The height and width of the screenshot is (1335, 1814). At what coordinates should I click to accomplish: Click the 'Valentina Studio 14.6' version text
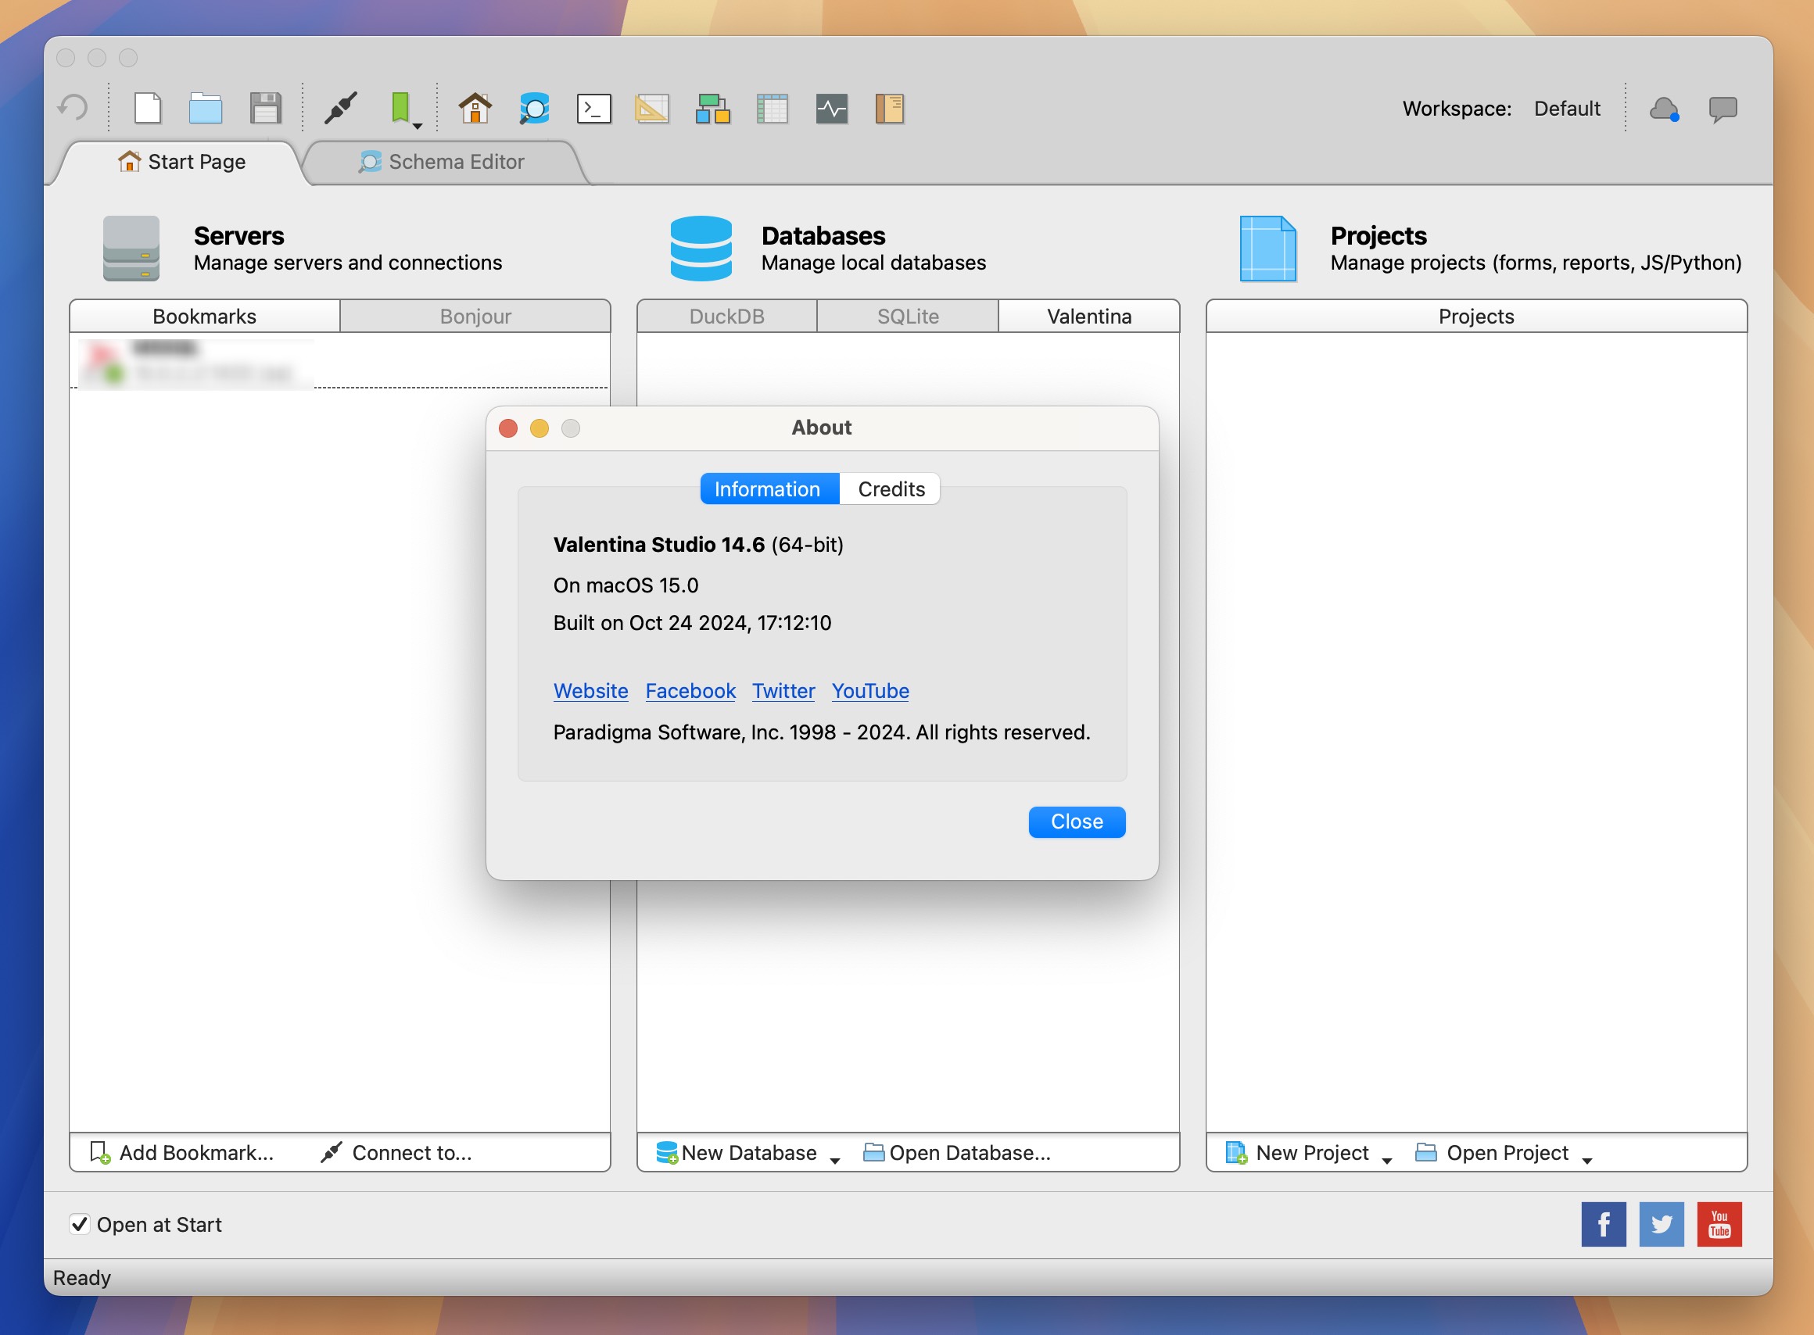[659, 544]
